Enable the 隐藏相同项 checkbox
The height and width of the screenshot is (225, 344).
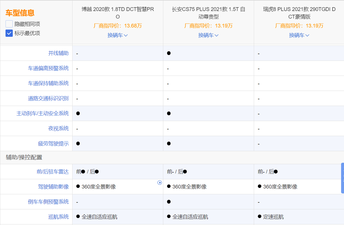pos(9,24)
